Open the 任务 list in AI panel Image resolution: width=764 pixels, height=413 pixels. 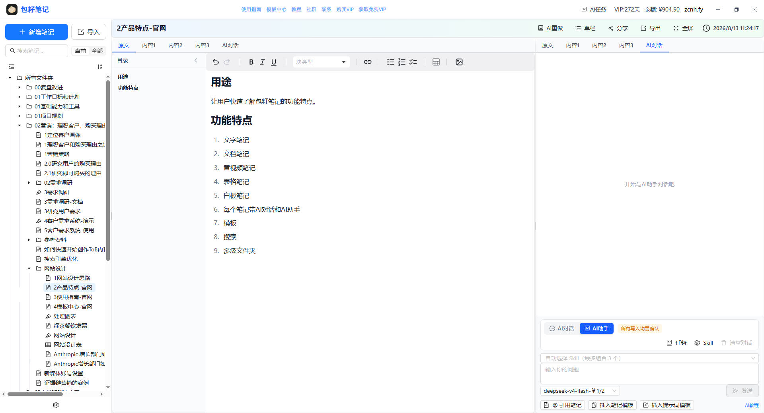pos(677,343)
